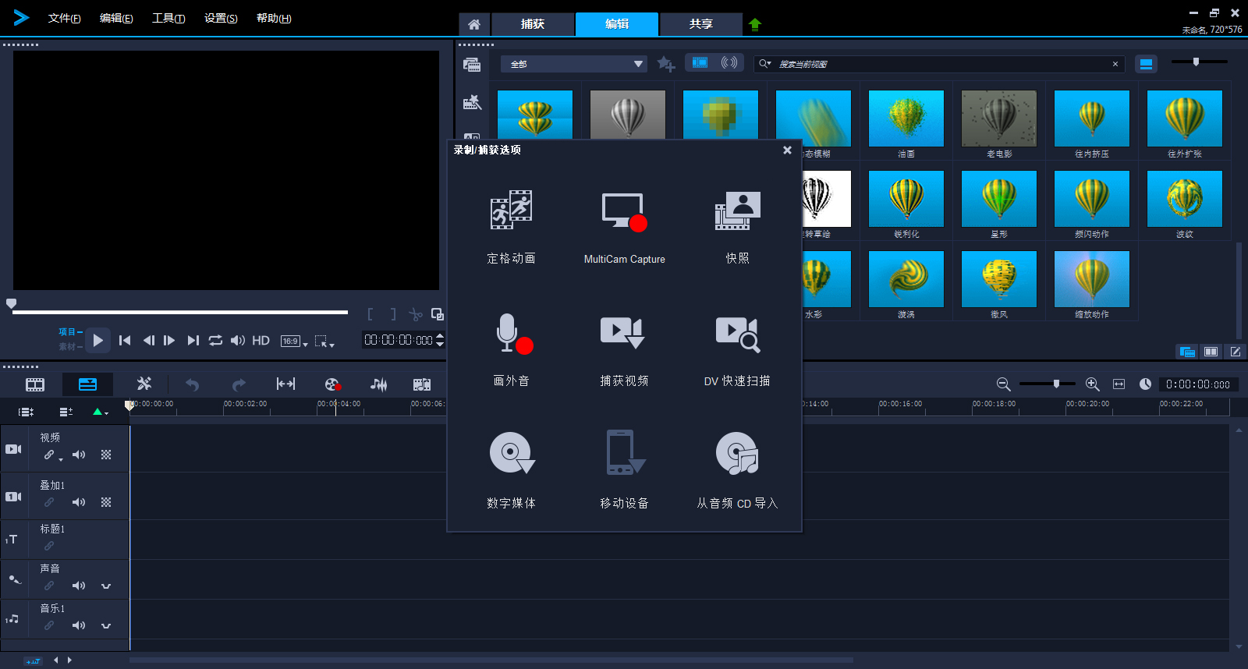Click the home tab icon
Image resolution: width=1248 pixels, height=669 pixels.
click(x=474, y=24)
